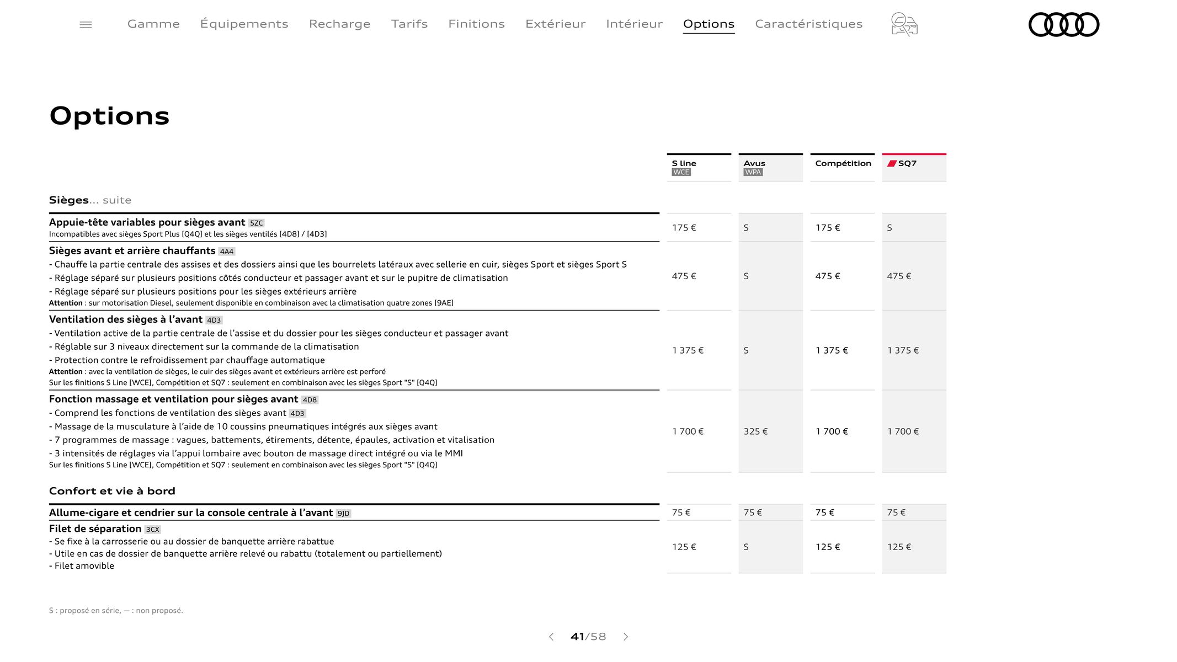Click 'Allume-cigare et cendrier' row title
The height and width of the screenshot is (662, 1177).
pos(191,512)
